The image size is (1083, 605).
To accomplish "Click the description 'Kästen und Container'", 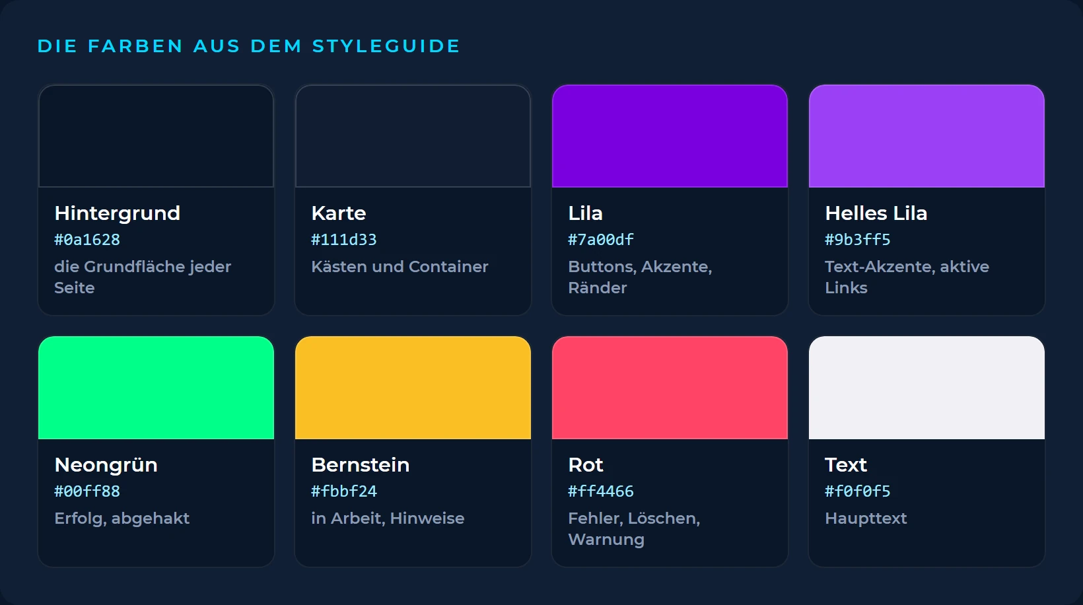I will 400,267.
